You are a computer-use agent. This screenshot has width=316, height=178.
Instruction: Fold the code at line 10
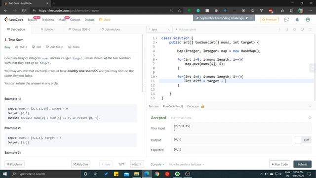(x=157, y=77)
